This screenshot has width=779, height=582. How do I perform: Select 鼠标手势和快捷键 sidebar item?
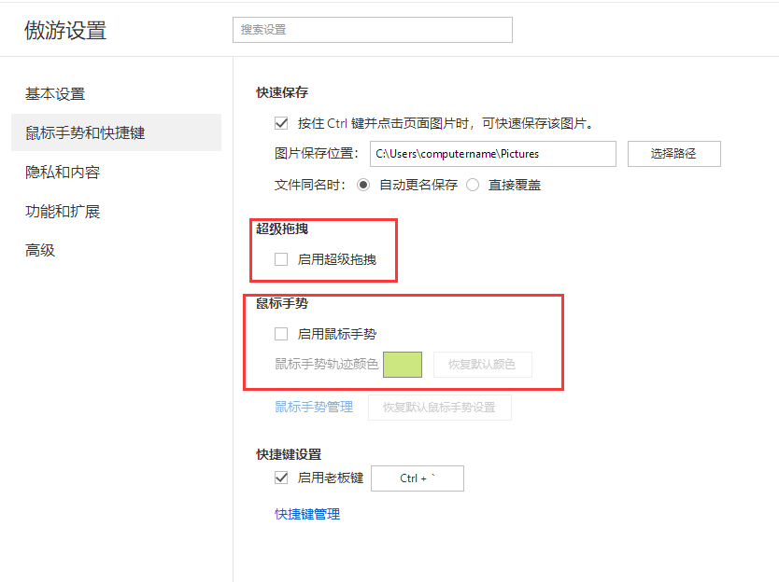[x=85, y=133]
